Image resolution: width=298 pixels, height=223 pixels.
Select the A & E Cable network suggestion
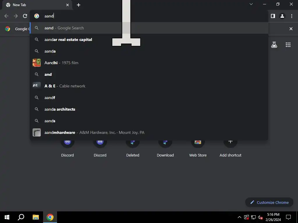pyautogui.click(x=149, y=86)
